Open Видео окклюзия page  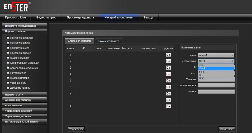20,78
